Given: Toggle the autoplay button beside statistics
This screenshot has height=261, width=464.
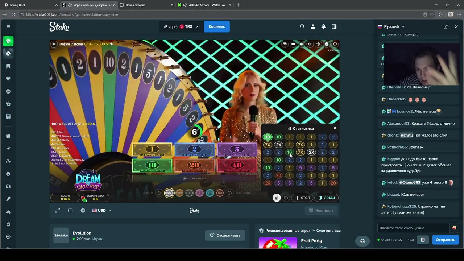Looking at the screenshot, I should click(286, 198).
